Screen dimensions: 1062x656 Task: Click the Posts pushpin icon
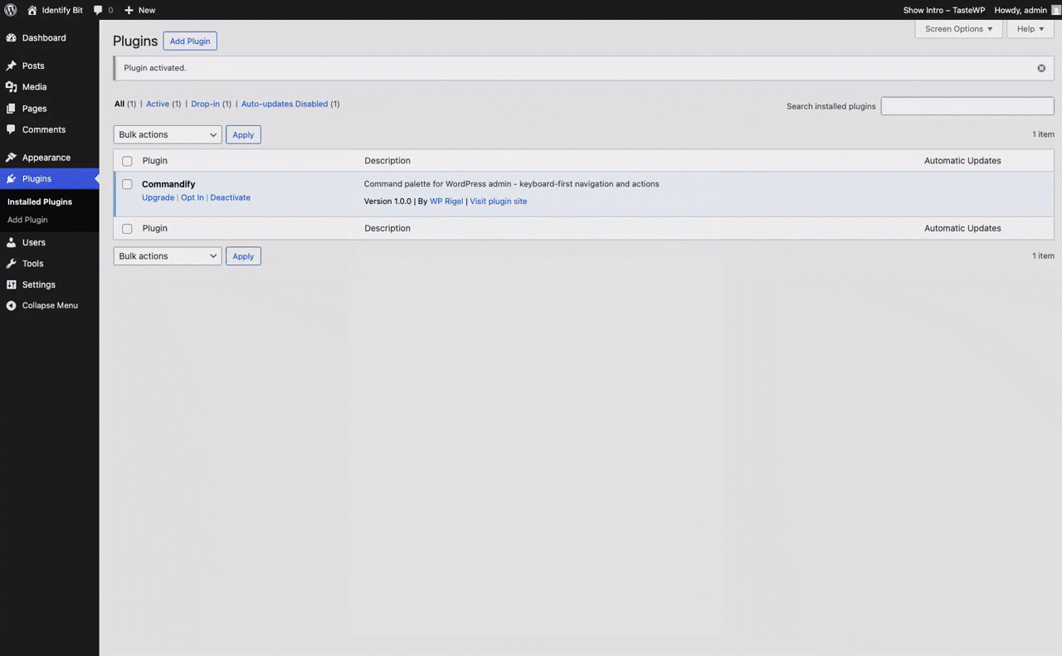click(x=11, y=66)
